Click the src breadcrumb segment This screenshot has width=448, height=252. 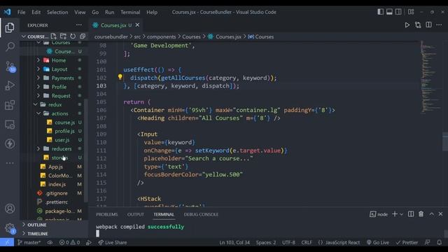click(x=137, y=36)
